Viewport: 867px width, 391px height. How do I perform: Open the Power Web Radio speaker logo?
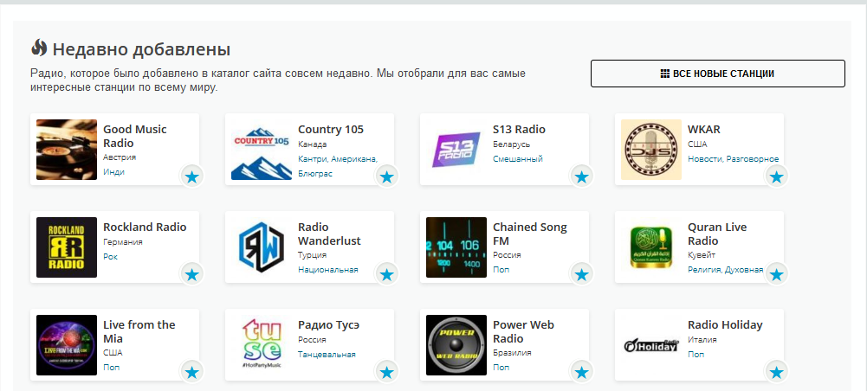[456, 344]
